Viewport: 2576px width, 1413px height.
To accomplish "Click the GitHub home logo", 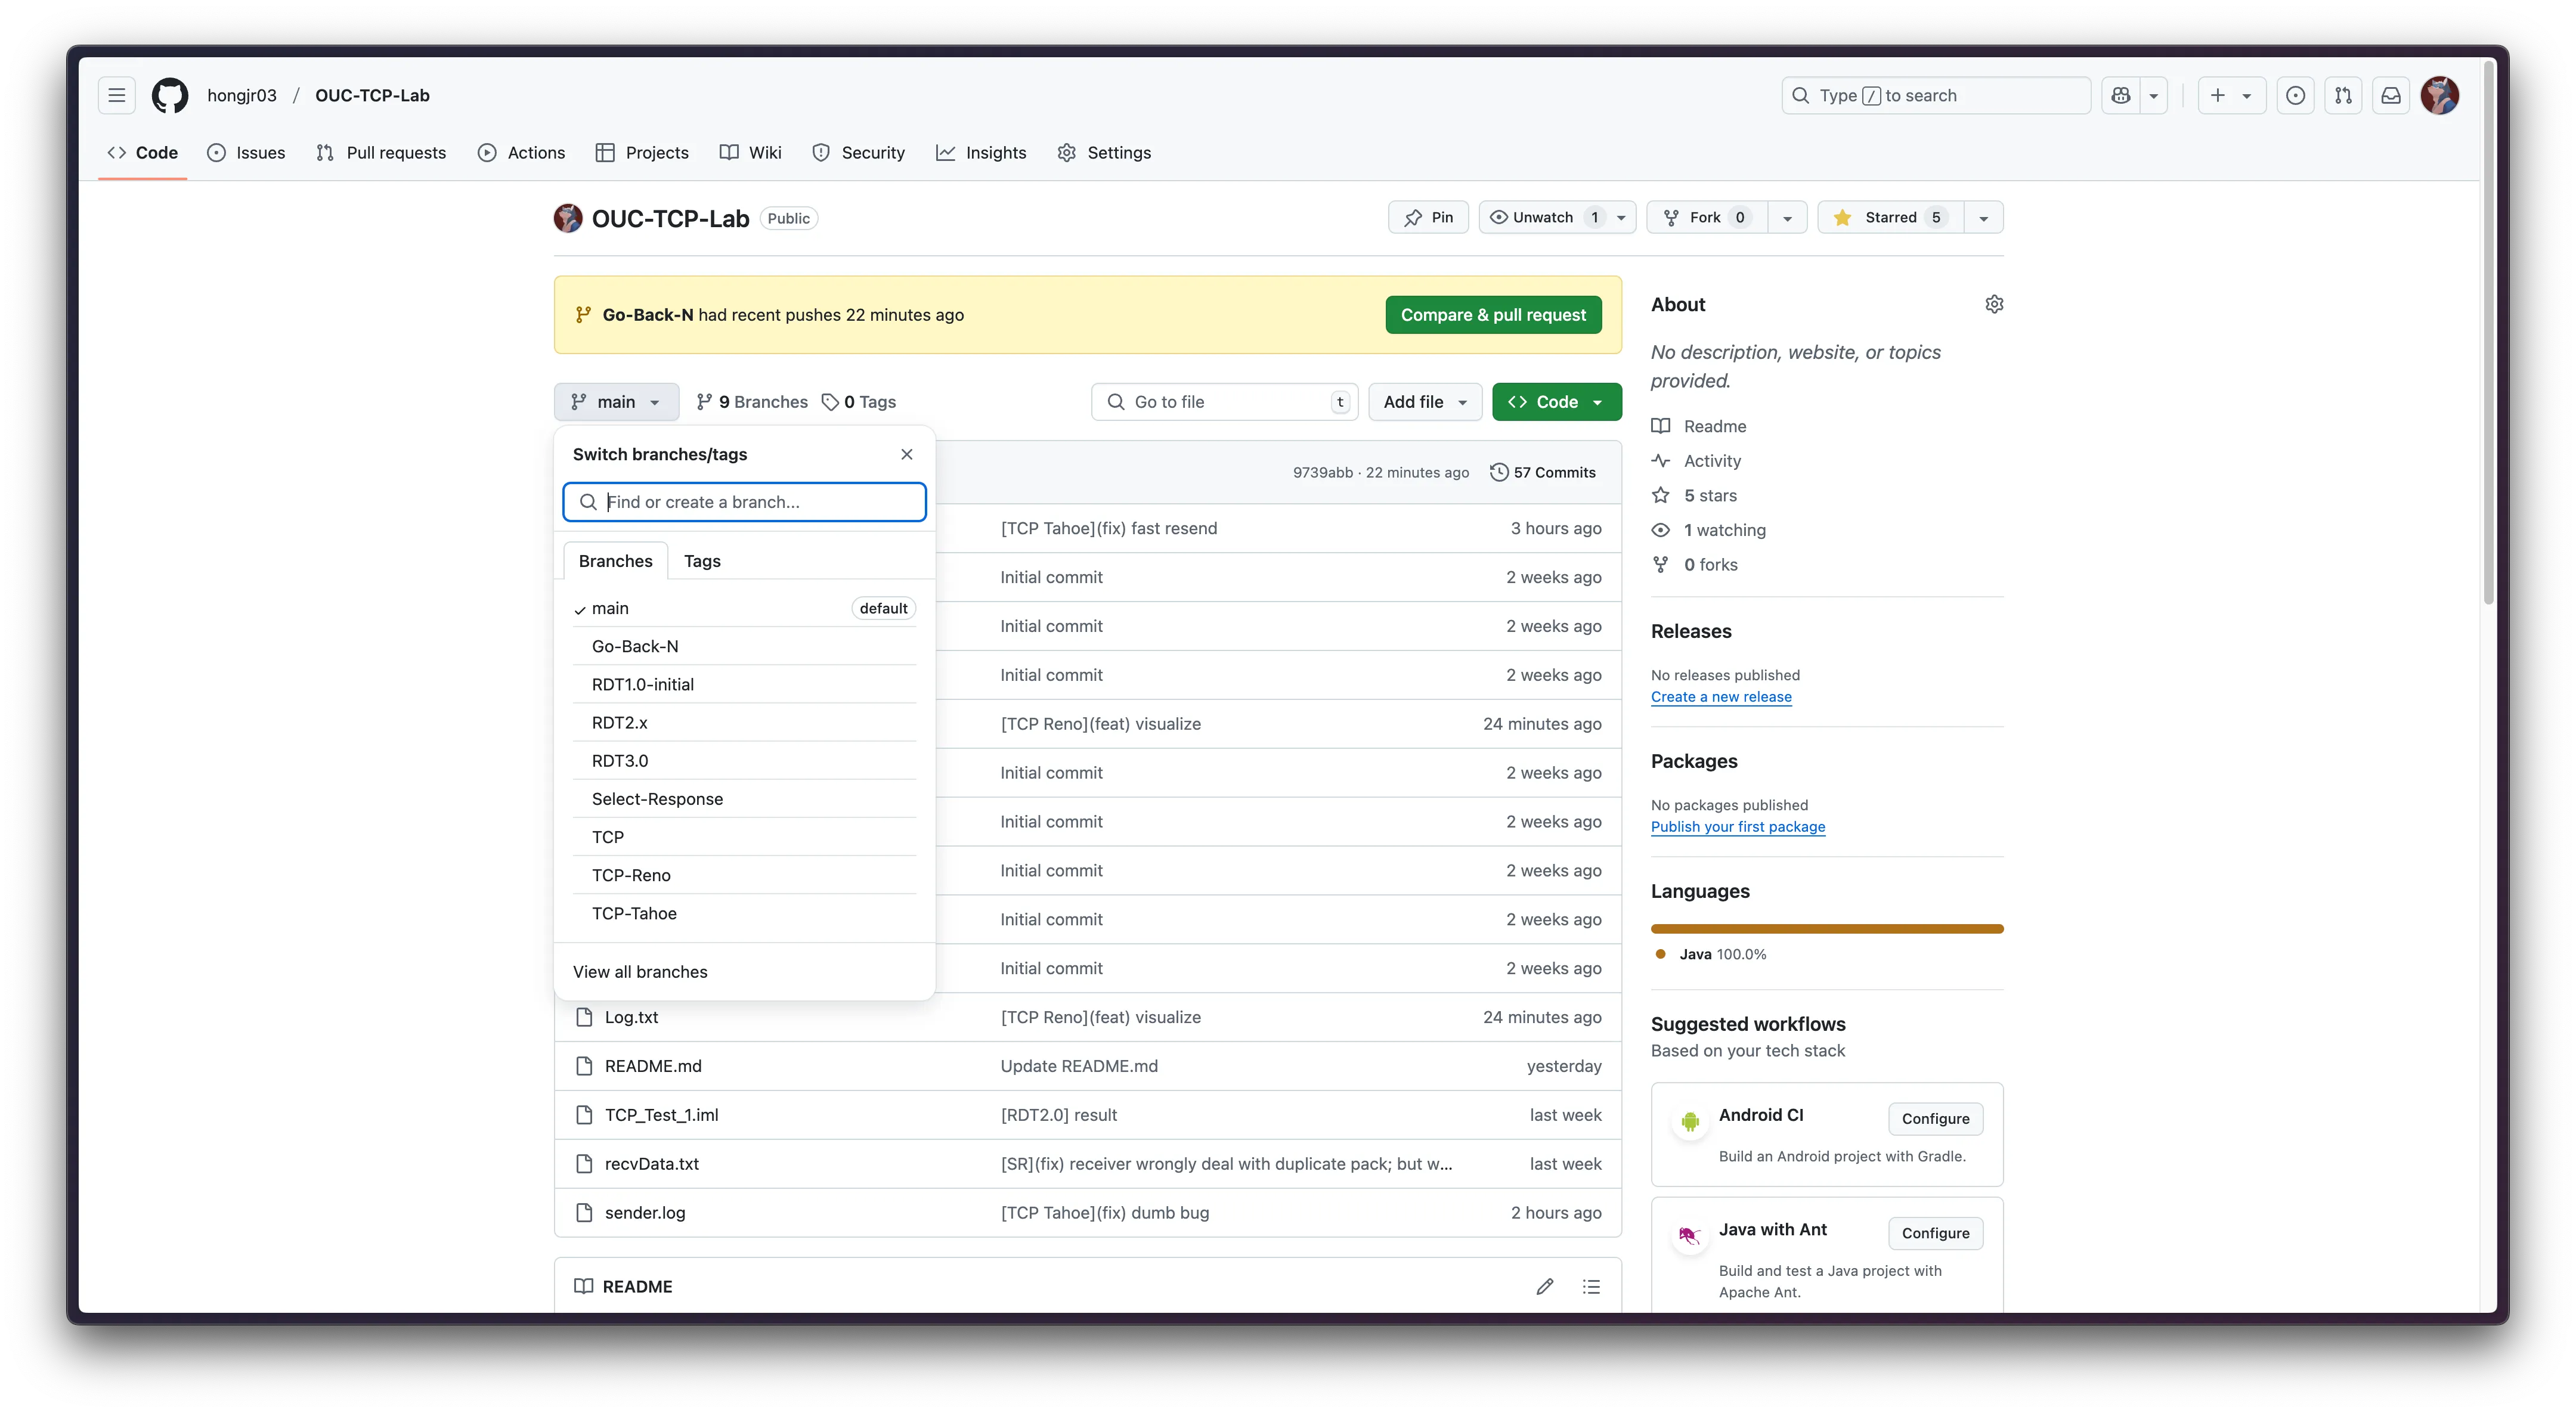I will click(169, 95).
